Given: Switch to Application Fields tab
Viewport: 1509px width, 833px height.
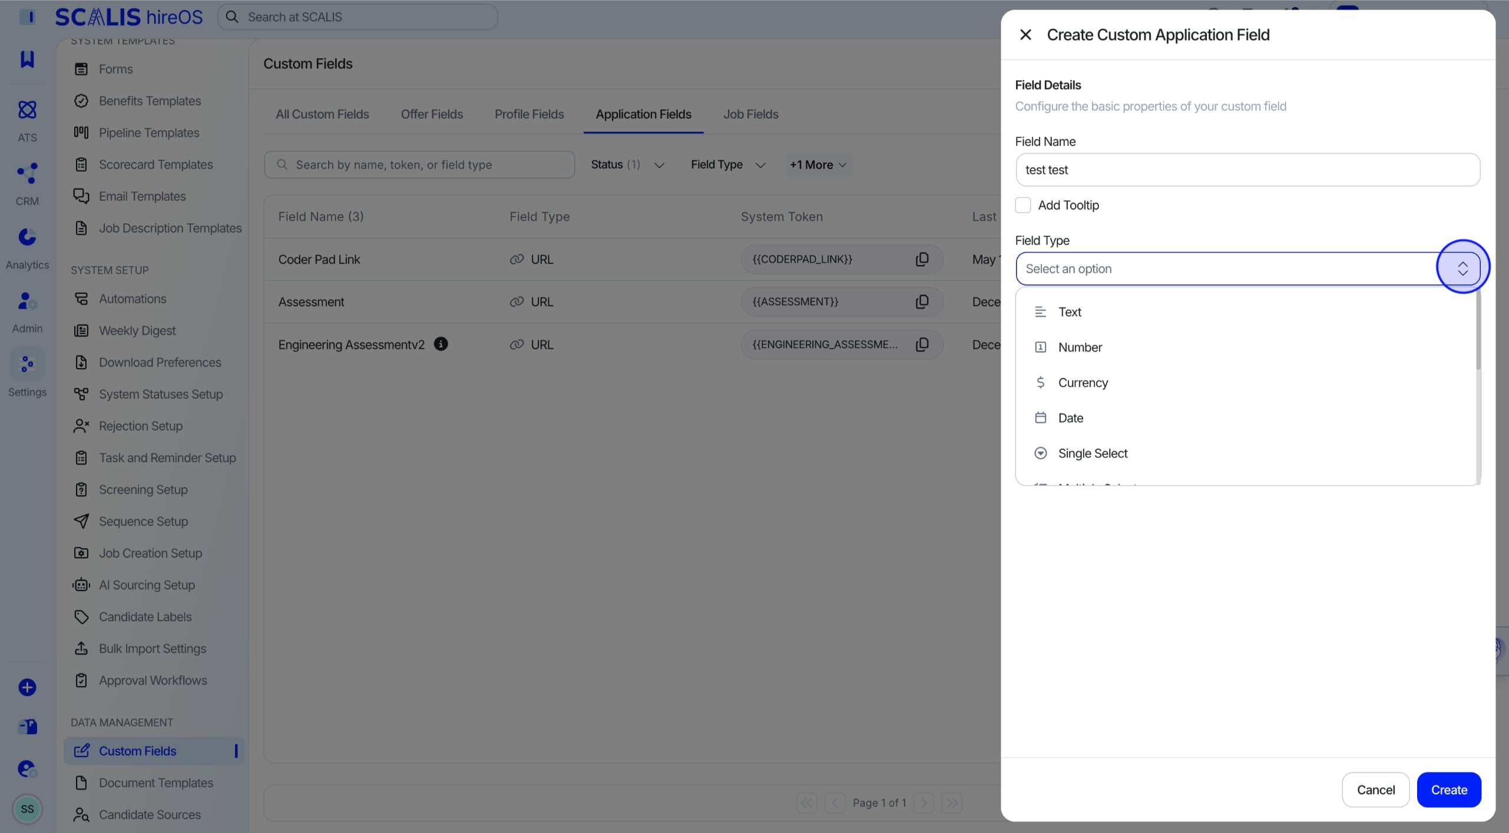Looking at the screenshot, I should coord(643,114).
